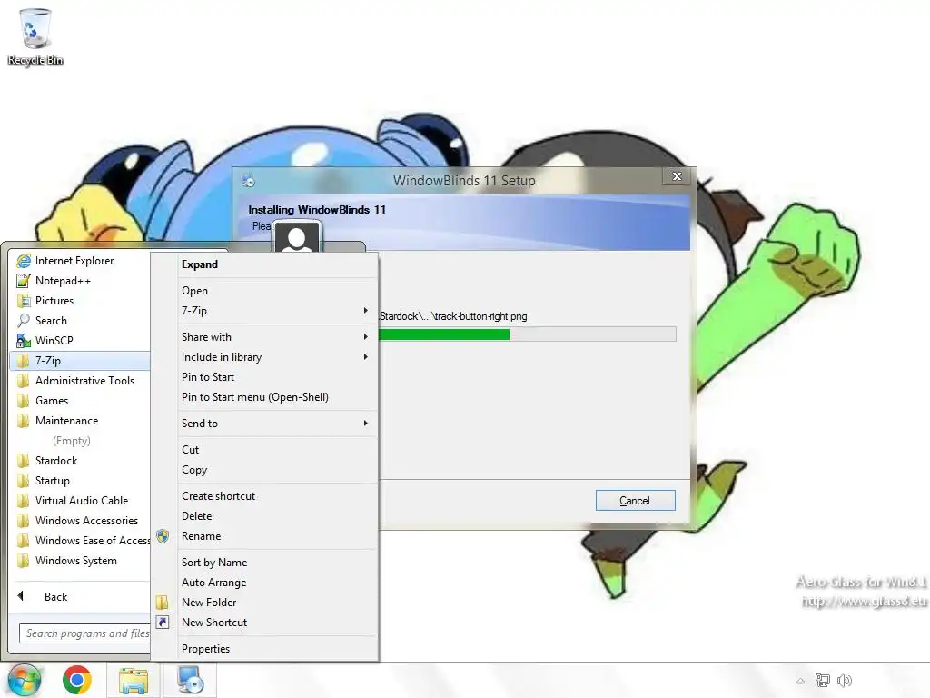Show hidden tray icons arrow

801,681
